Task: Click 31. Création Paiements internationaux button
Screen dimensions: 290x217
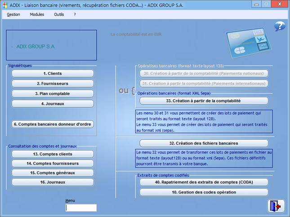Action: pos(204,84)
